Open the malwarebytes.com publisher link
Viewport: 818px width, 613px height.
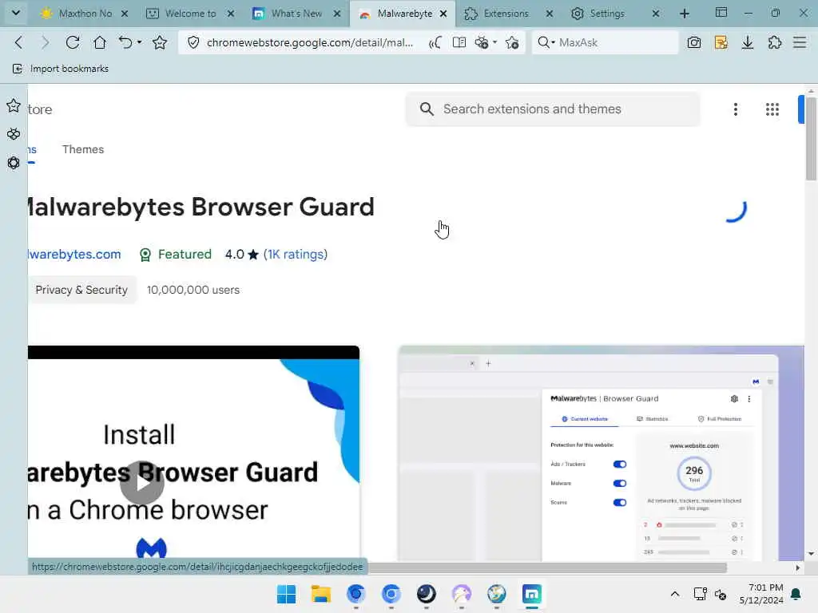click(74, 255)
